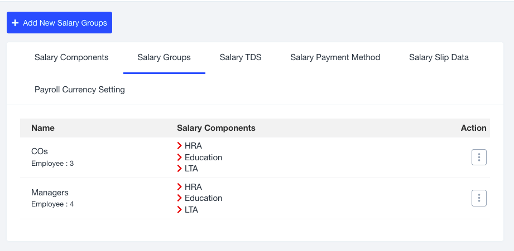The image size is (514, 251).
Task: Click the Name column header
Action: tap(43, 128)
